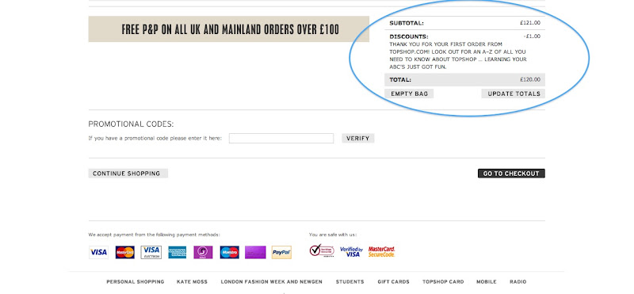Empty the shopping bag

[x=409, y=94]
